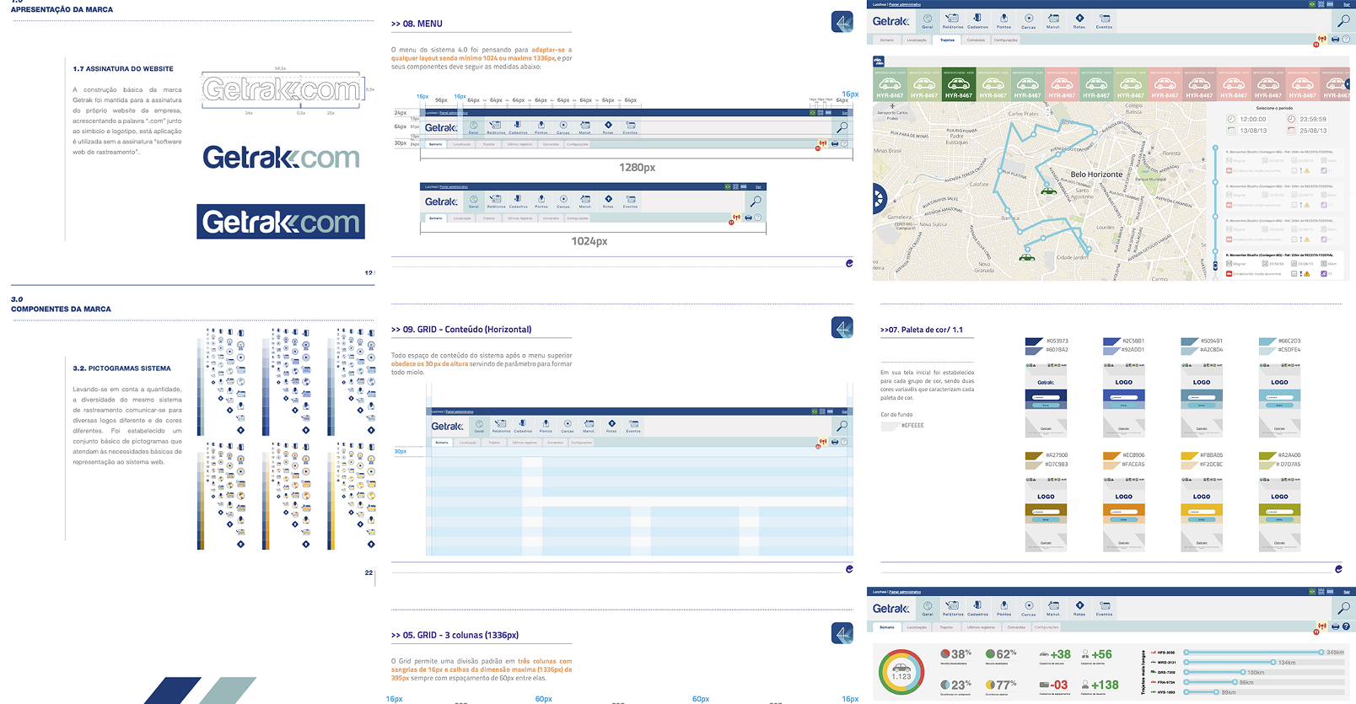Click the 345km trip slider handle
Viewport: 1356px width, 704px height.
point(1321,652)
